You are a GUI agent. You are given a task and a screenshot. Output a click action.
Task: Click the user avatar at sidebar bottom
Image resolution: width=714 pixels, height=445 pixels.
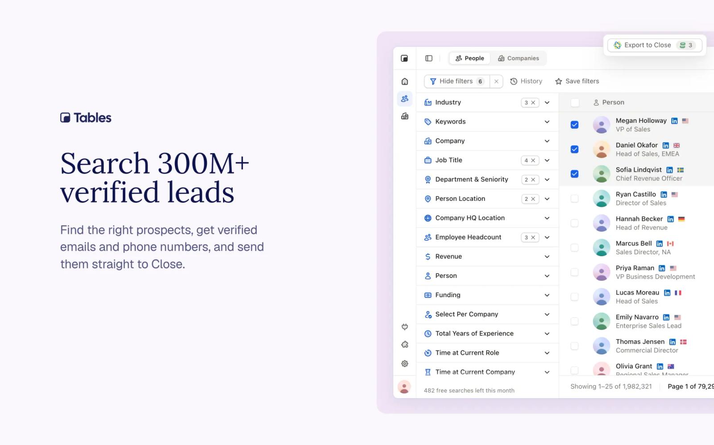(x=404, y=387)
